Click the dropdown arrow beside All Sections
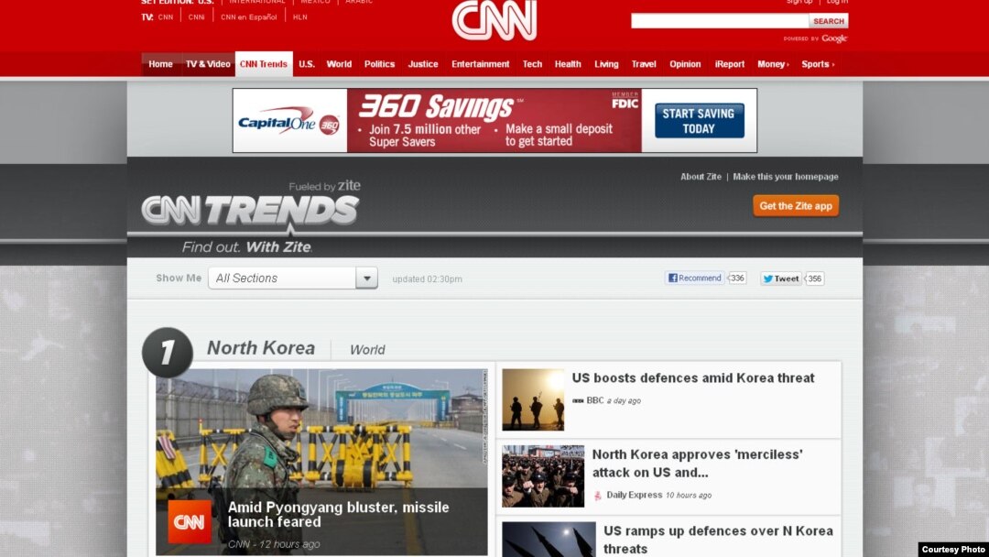This screenshot has width=989, height=557. coord(366,278)
